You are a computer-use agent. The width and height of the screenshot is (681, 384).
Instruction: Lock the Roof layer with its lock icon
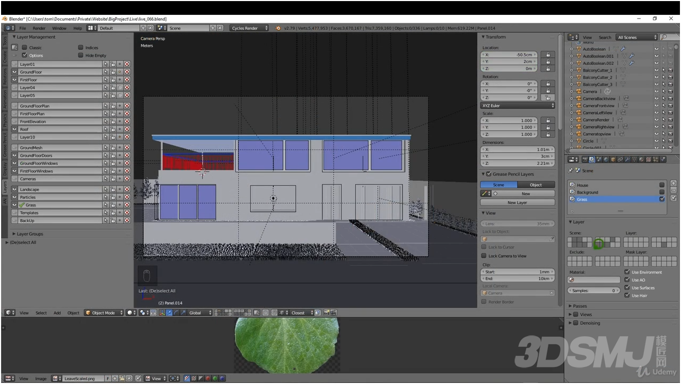pyautogui.click(x=113, y=129)
